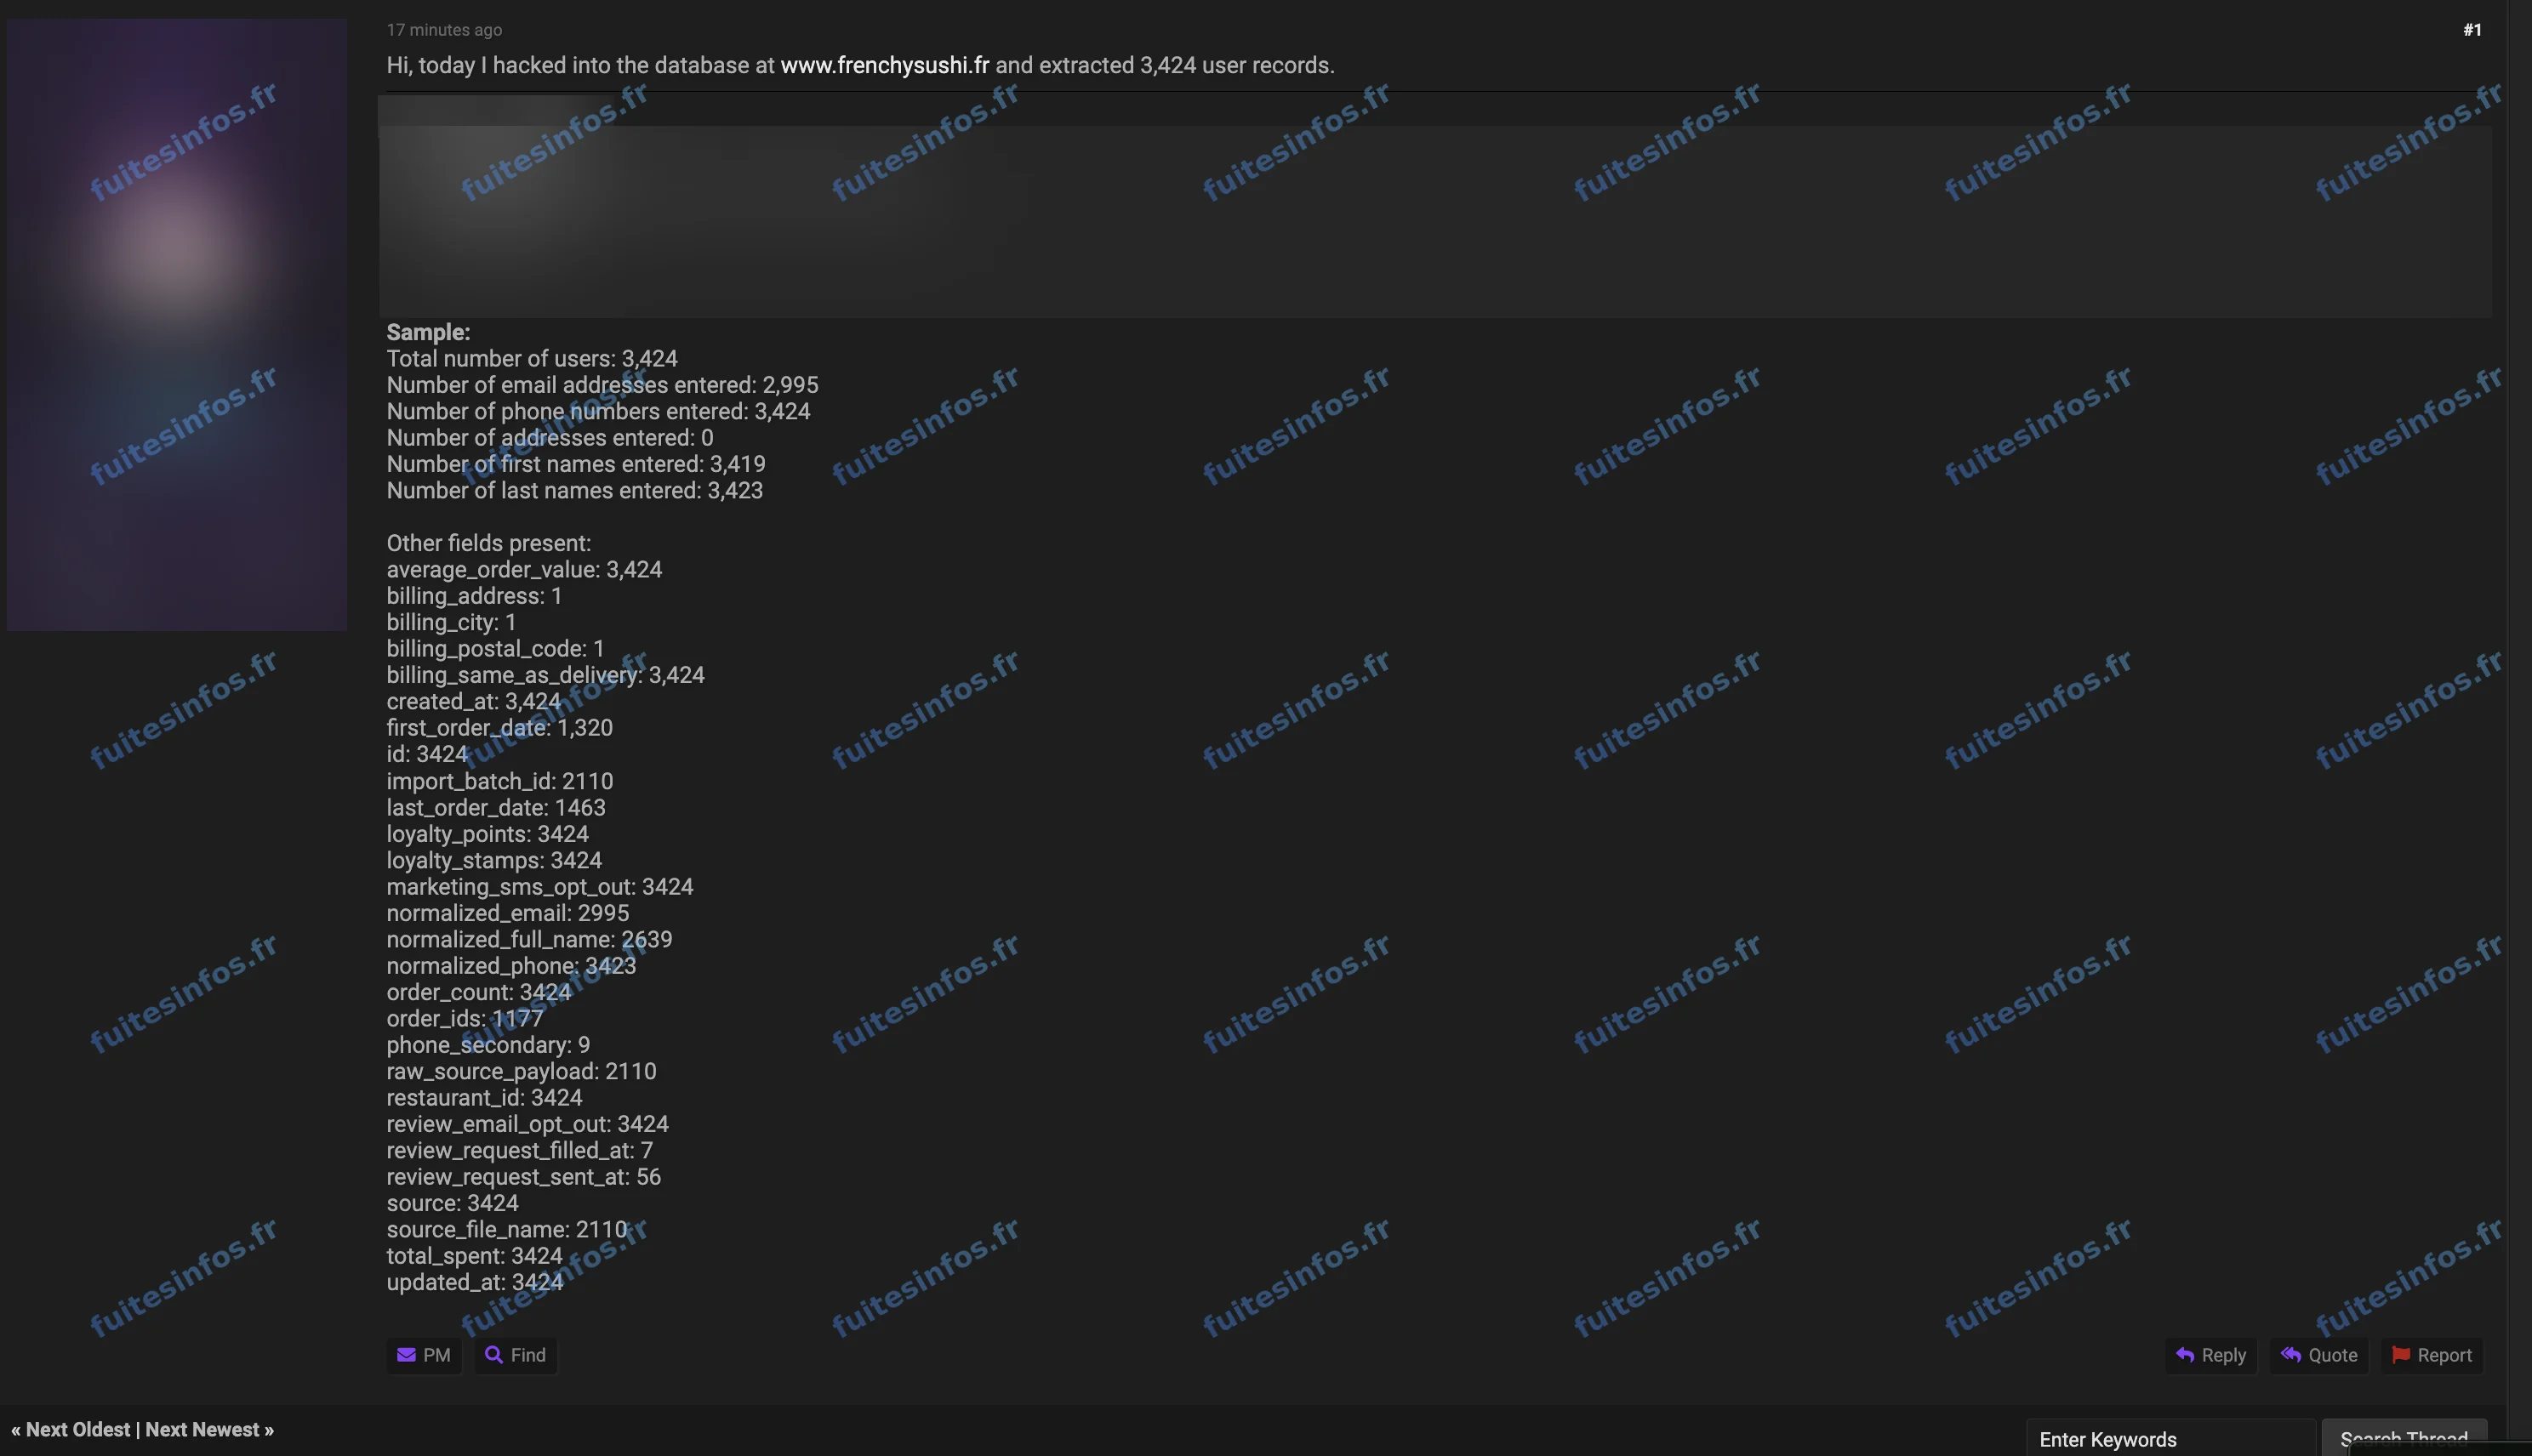
Task: Select 'Number of email addresses entered: 2,995'
Action: point(602,385)
